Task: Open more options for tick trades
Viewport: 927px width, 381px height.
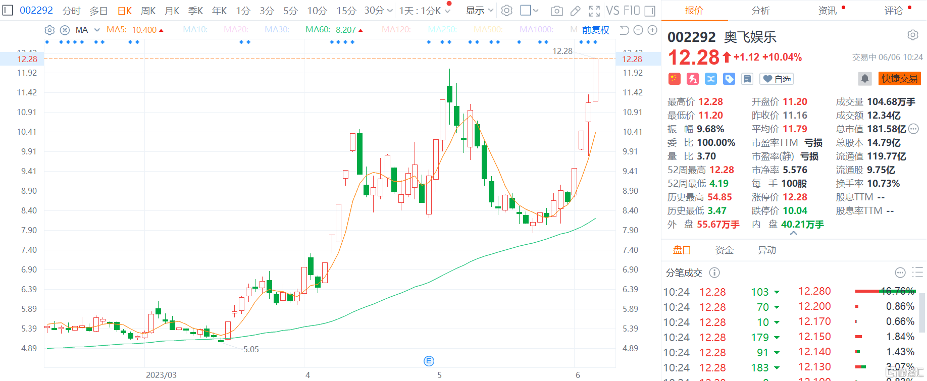Action: (x=900, y=273)
